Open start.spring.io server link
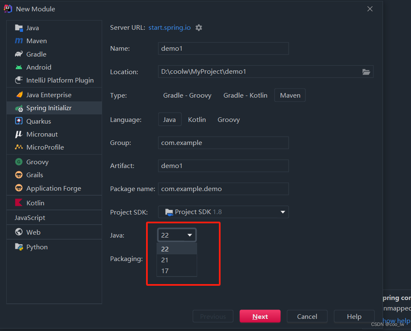 [x=170, y=28]
